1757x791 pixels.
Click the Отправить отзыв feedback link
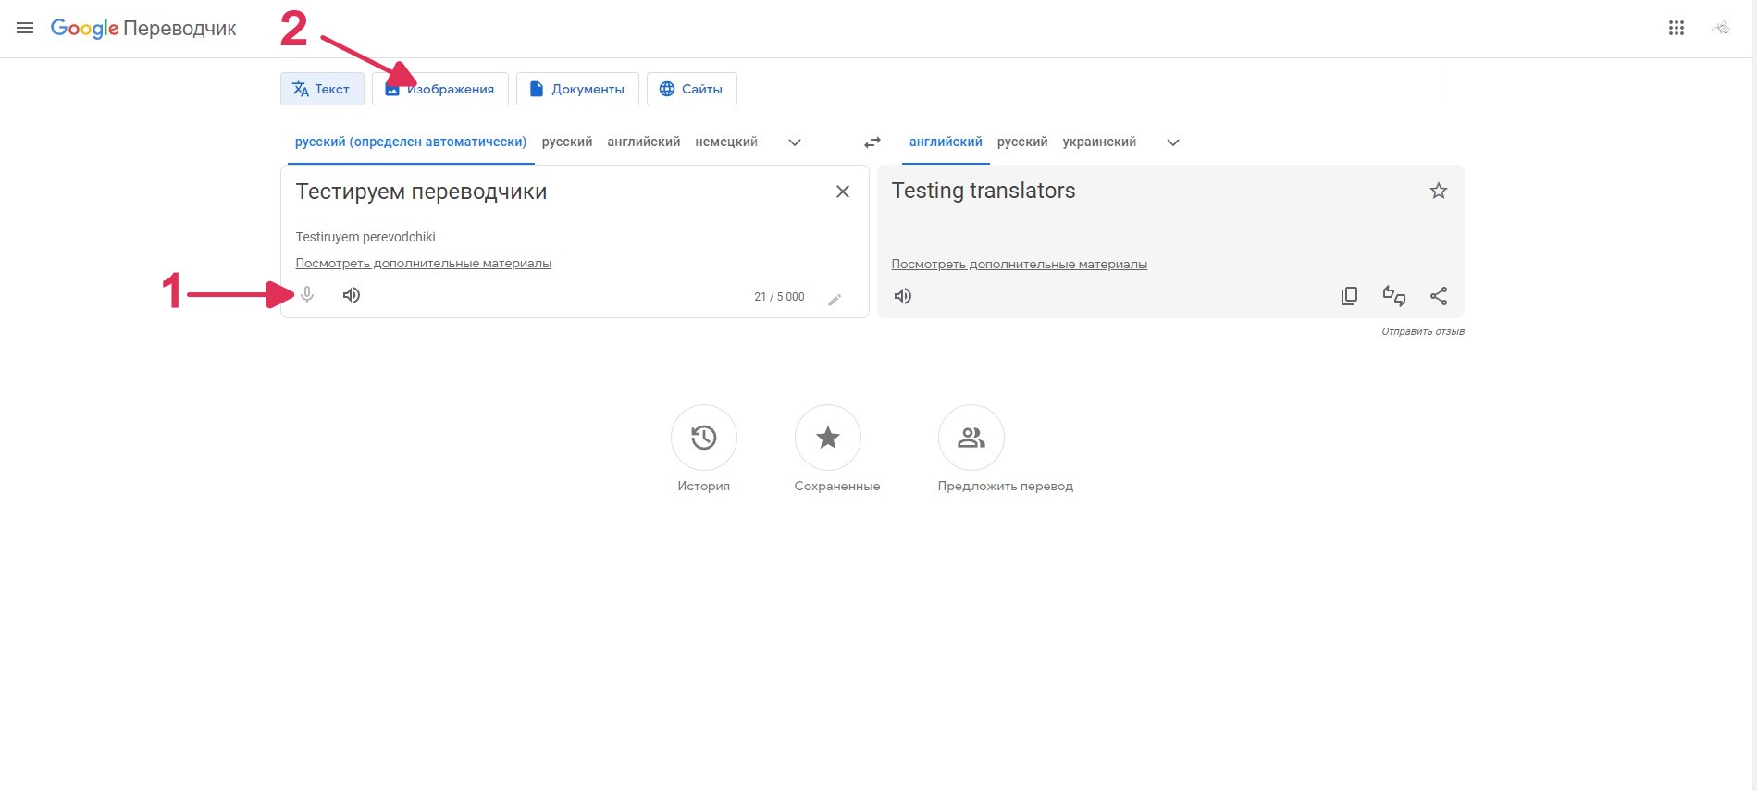point(1423,331)
